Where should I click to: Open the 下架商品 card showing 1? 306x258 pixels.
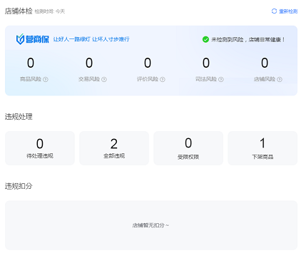tap(262, 148)
